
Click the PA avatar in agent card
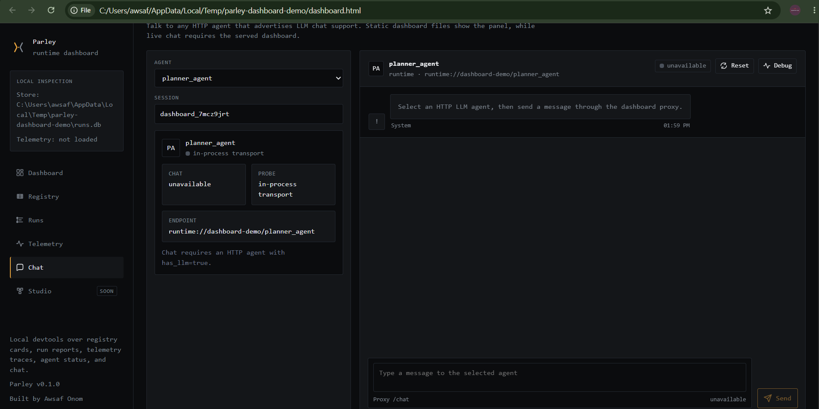click(x=171, y=148)
